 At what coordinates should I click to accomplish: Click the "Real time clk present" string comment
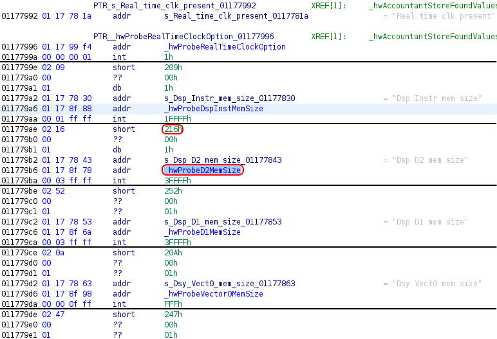coord(444,16)
